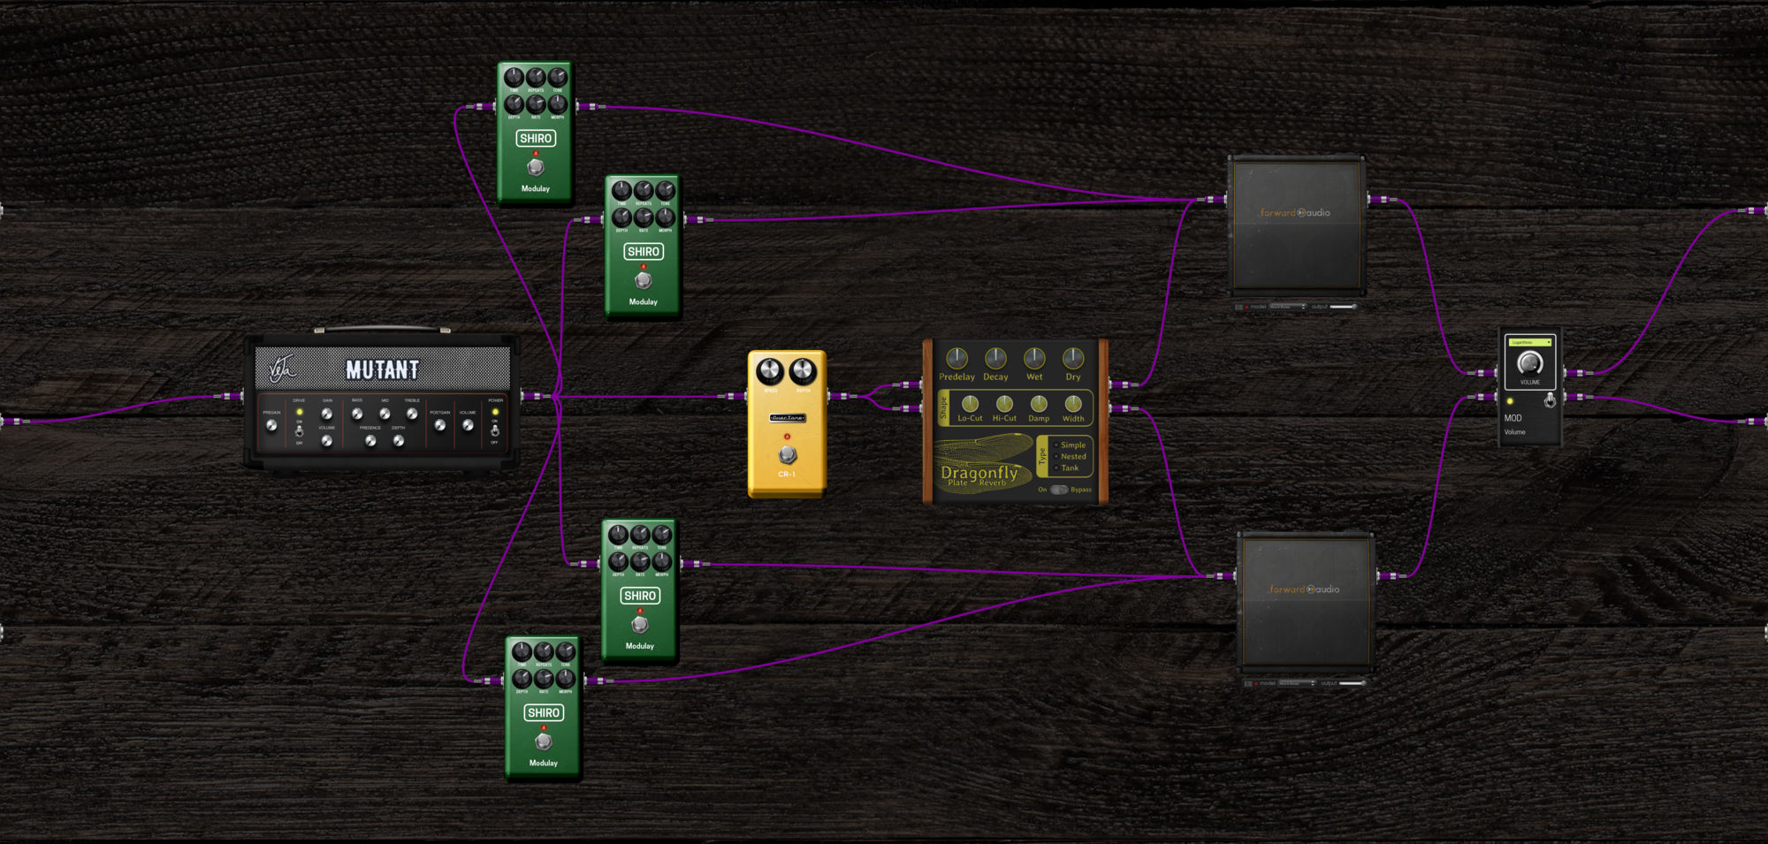Screen dimensions: 1768x844
Task: Toggle footswitch on second Modulay from top
Action: click(644, 279)
